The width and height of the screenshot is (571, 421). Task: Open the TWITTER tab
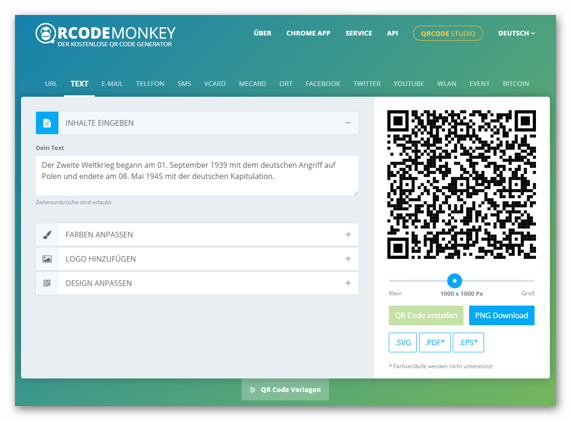point(367,84)
